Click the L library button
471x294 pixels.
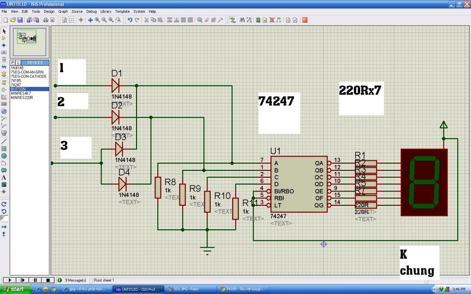[18, 62]
